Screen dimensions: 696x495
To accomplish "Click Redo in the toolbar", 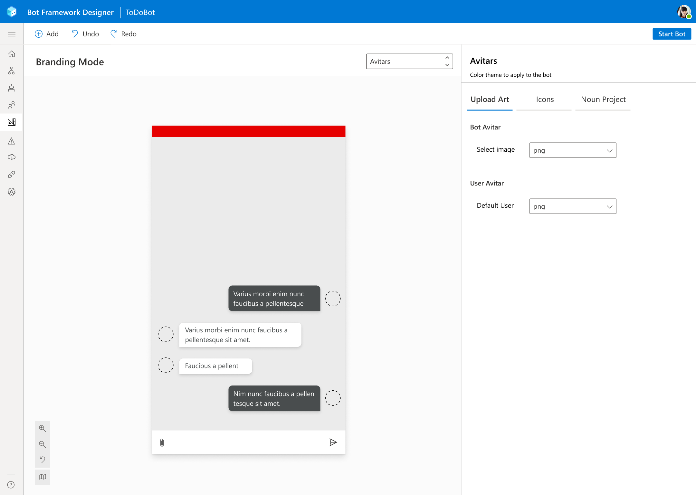I will tap(124, 34).
